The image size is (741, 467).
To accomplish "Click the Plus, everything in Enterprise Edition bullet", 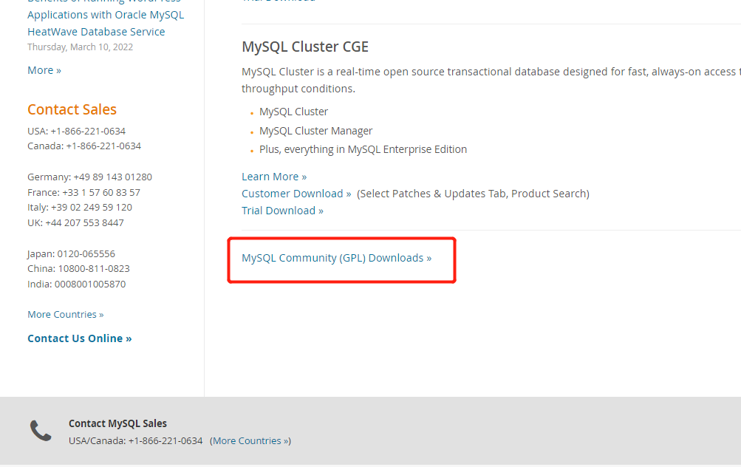I will [x=363, y=149].
